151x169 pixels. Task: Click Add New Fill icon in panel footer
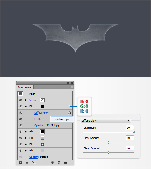27,162
